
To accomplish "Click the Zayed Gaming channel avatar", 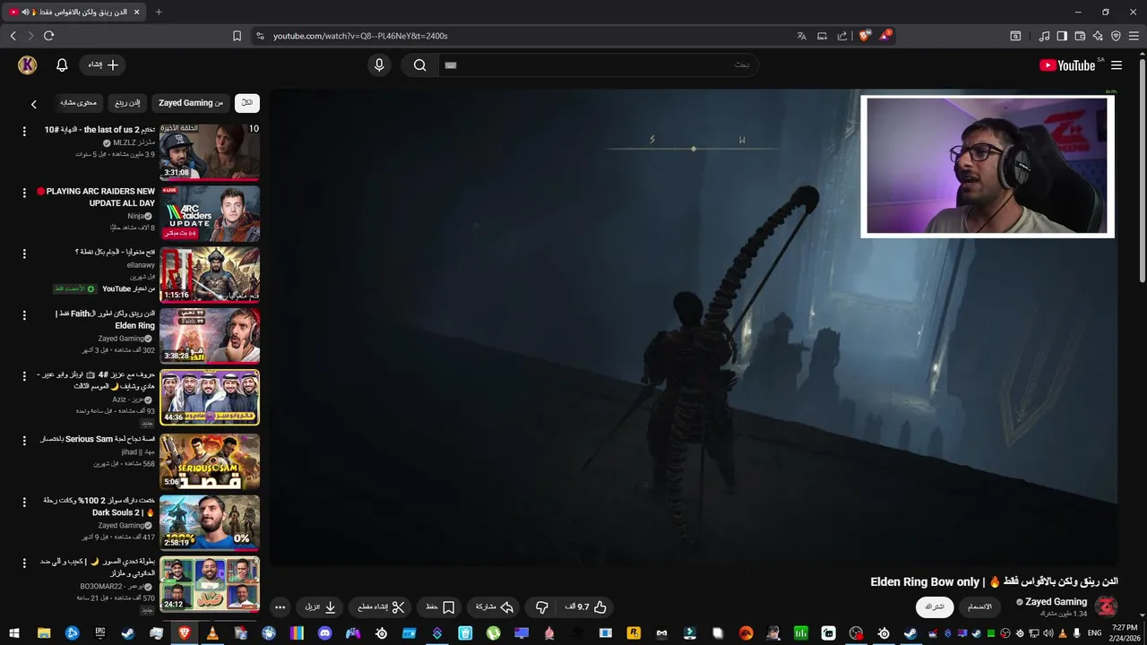I will pos(1107,606).
